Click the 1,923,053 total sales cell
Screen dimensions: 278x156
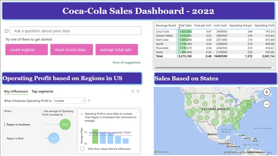[185, 32]
